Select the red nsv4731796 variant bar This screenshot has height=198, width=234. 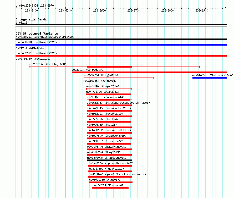point(109,94)
